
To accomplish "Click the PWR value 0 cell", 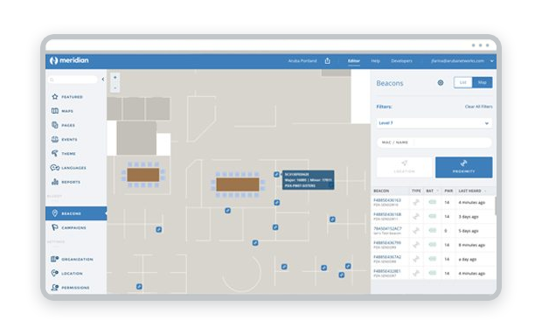I will pyautogui.click(x=446, y=231).
